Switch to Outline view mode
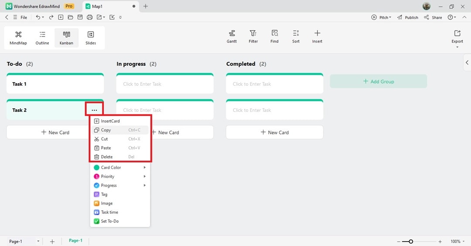 (x=42, y=37)
